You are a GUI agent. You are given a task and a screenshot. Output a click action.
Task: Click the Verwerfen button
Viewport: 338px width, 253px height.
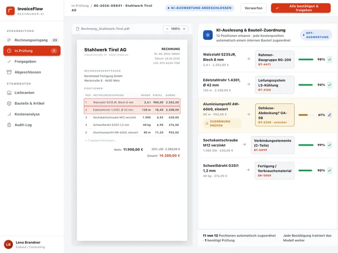click(253, 8)
